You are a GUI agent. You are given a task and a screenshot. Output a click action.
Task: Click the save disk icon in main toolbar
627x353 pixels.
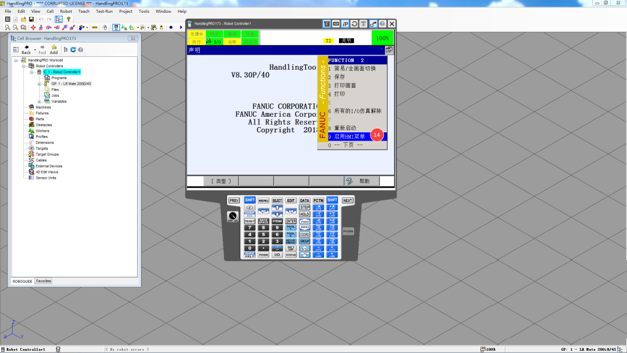31,19
